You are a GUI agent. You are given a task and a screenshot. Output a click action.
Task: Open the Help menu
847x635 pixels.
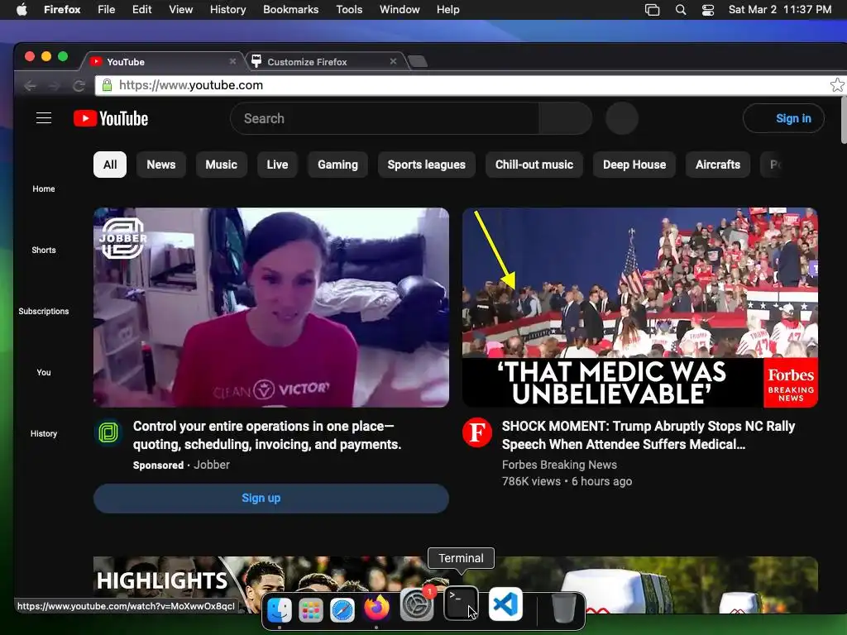447,10
